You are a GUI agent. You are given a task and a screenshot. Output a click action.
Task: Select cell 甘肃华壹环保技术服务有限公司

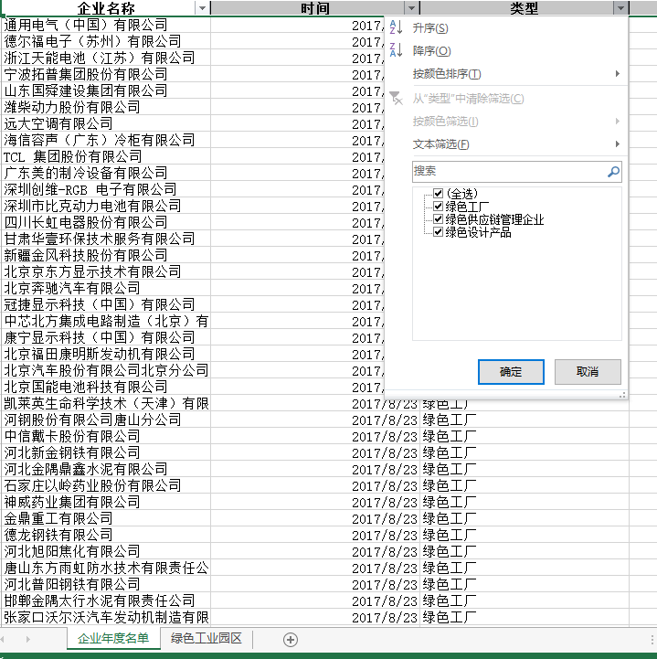click(x=106, y=239)
